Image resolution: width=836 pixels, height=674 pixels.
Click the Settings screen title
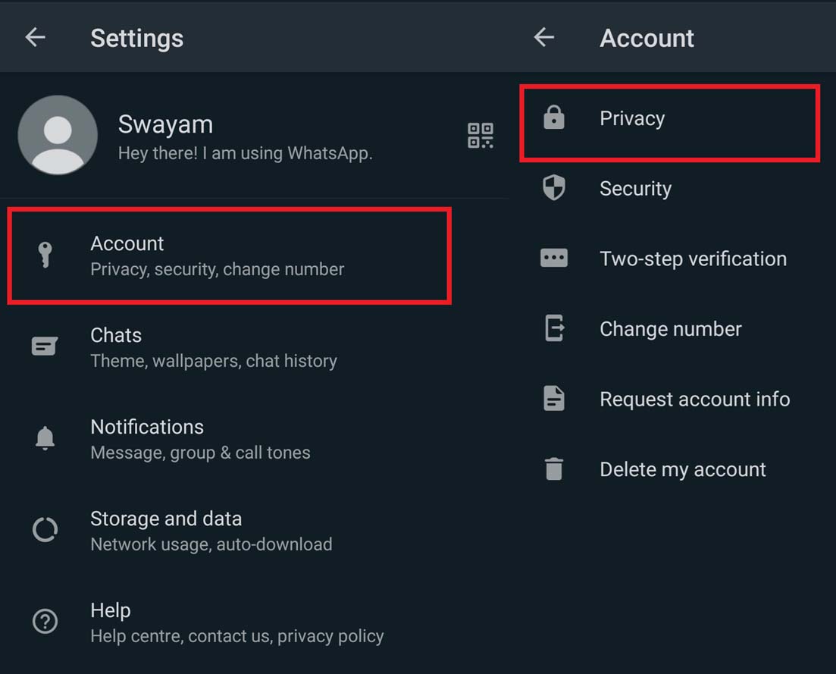pos(137,39)
